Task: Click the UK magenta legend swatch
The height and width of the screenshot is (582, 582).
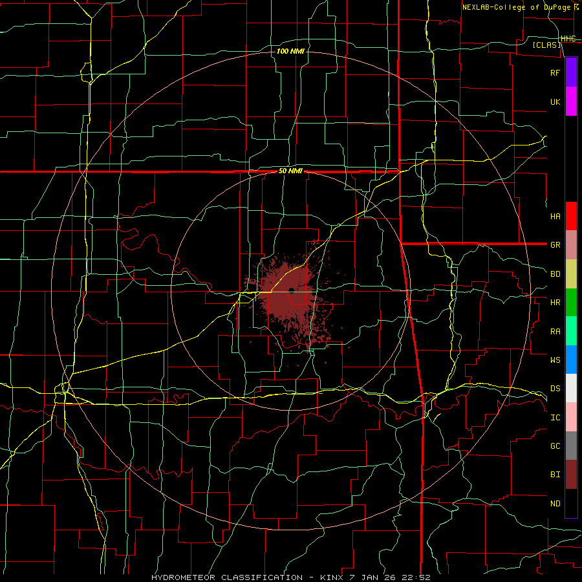Action: pos(571,102)
